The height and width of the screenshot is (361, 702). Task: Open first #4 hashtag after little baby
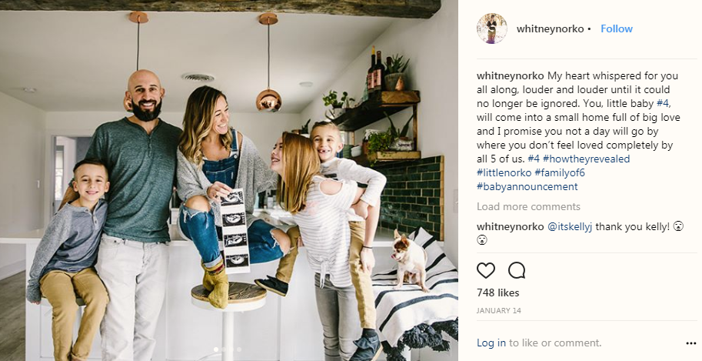pos(663,103)
